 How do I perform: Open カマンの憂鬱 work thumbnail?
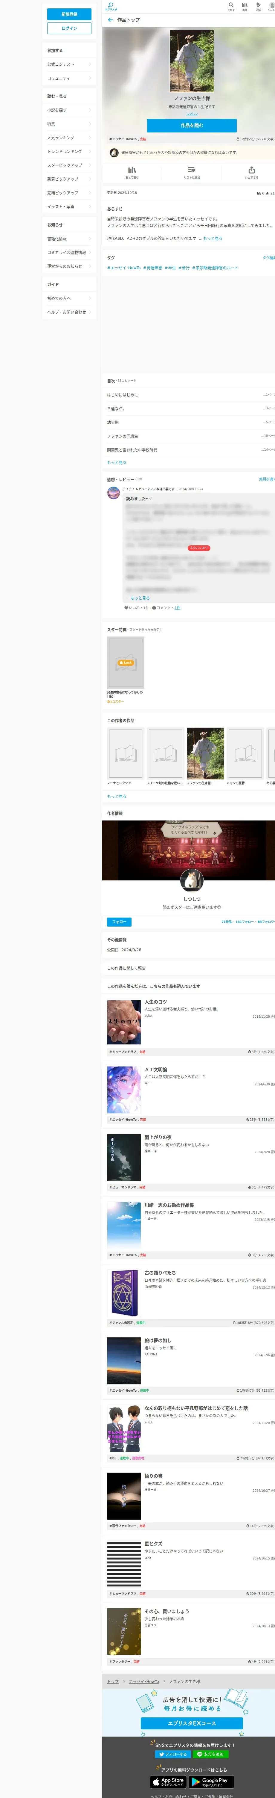click(245, 754)
